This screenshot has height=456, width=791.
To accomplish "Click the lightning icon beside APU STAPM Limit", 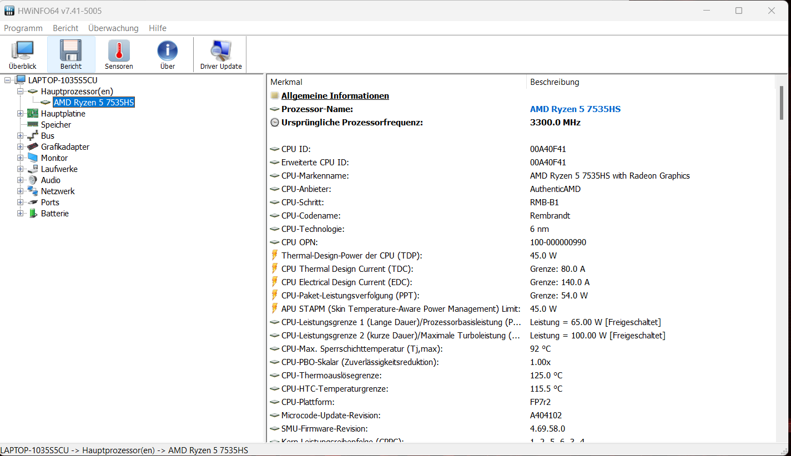I will click(x=274, y=308).
